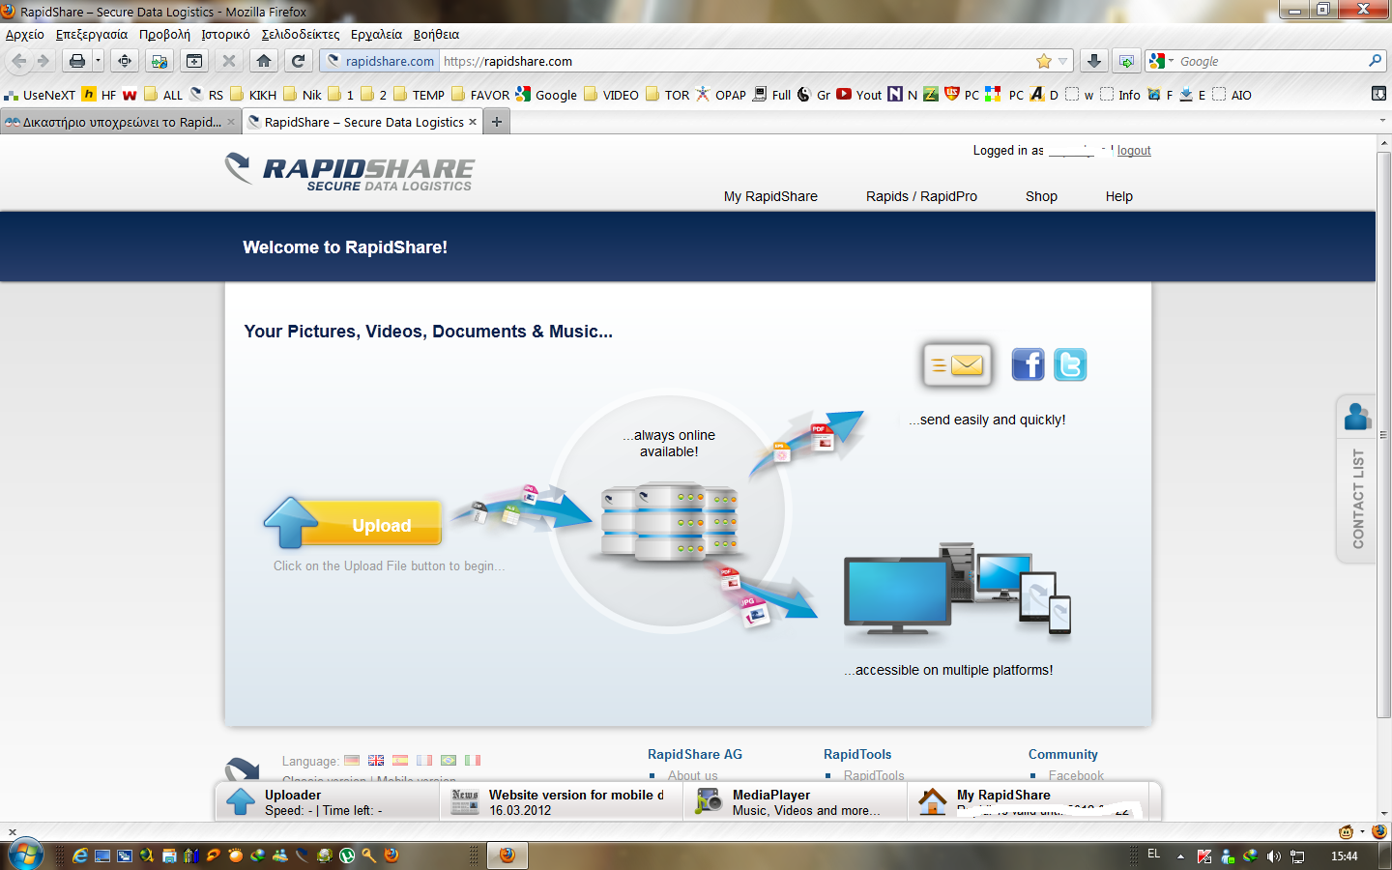This screenshot has height=870, width=1392.
Task: Expand the KIKH bookmarks folder
Action: tap(253, 95)
